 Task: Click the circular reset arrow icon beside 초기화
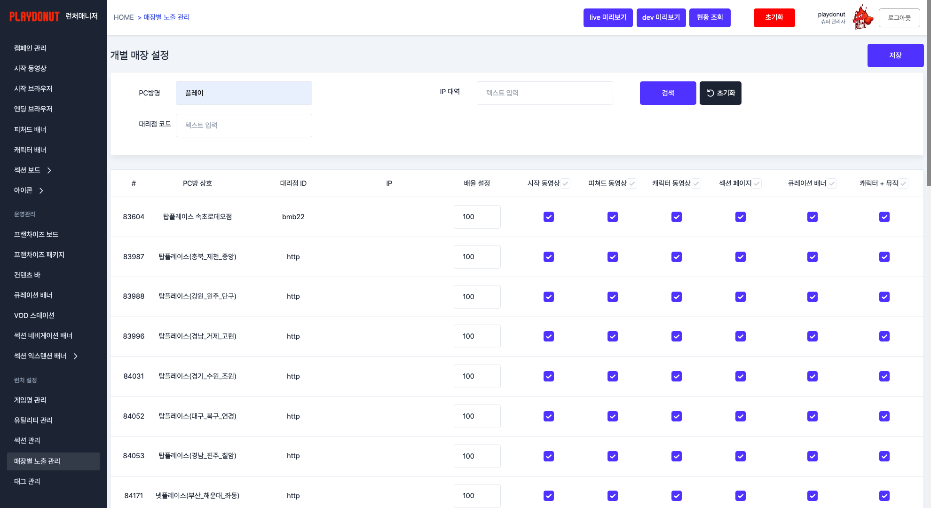point(710,93)
